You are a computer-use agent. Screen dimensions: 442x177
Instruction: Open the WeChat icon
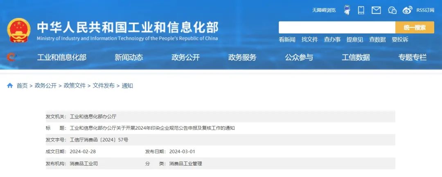pos(392,10)
